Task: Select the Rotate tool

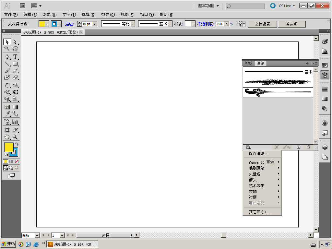Action: pyautogui.click(x=7, y=85)
